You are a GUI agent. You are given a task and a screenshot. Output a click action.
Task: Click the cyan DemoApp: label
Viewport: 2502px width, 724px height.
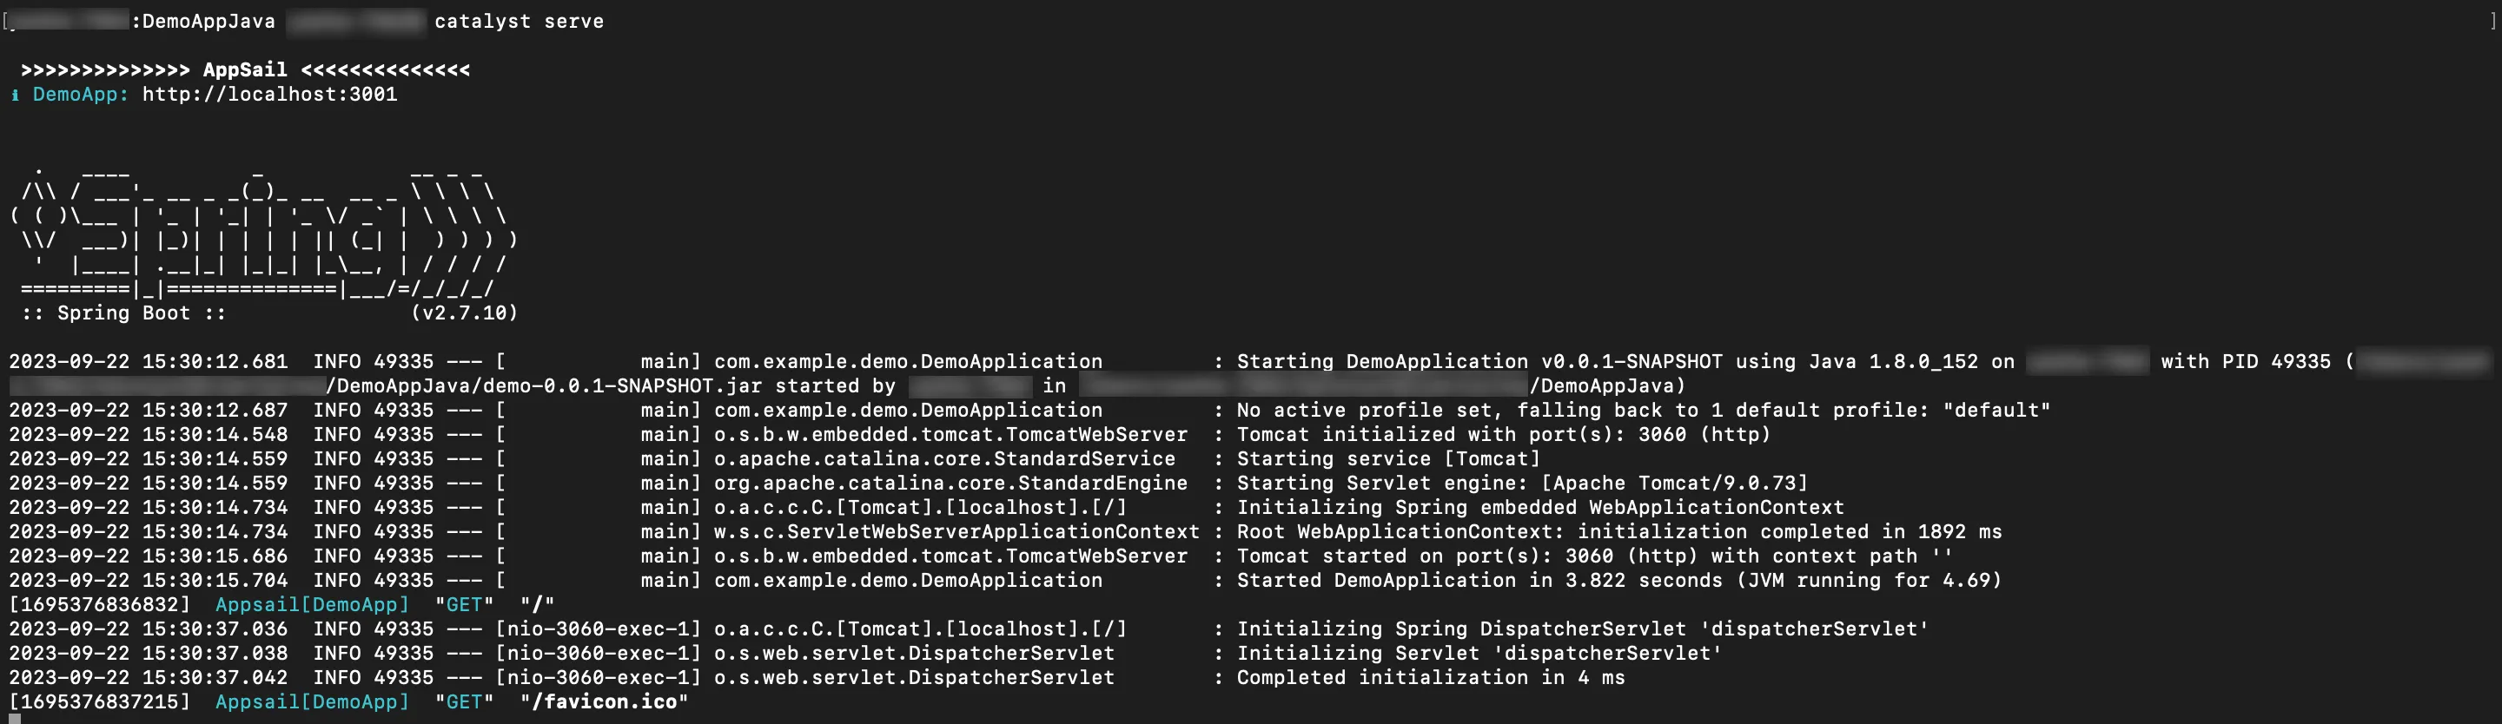point(81,94)
